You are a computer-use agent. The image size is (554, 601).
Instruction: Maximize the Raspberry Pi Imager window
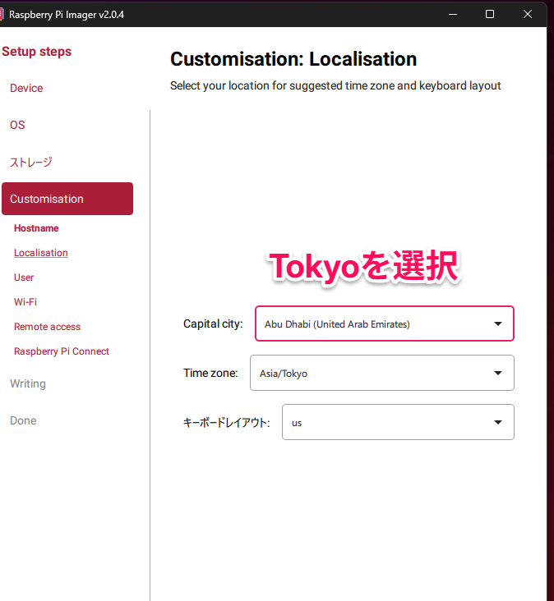pyautogui.click(x=490, y=14)
